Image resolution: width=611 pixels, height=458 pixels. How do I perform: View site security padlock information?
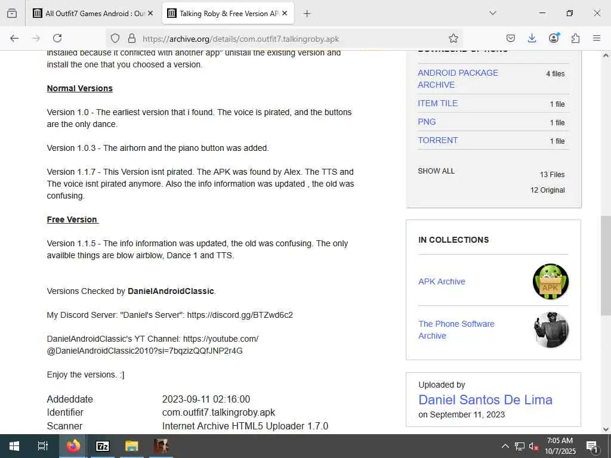pos(132,38)
